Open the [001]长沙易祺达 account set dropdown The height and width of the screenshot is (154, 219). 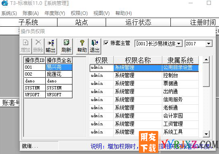[179, 44]
